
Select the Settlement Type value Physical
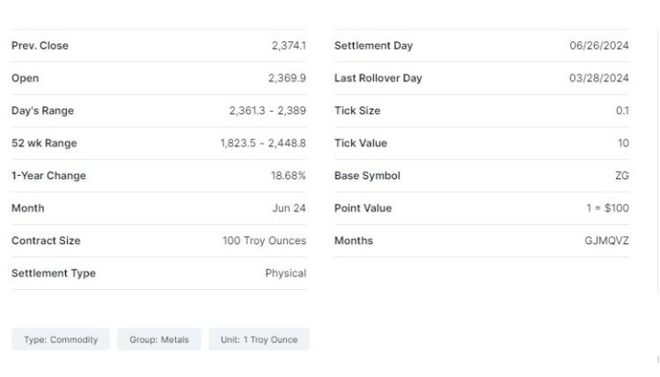coord(285,274)
